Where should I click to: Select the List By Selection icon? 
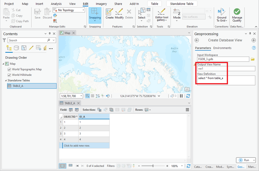[24, 48]
